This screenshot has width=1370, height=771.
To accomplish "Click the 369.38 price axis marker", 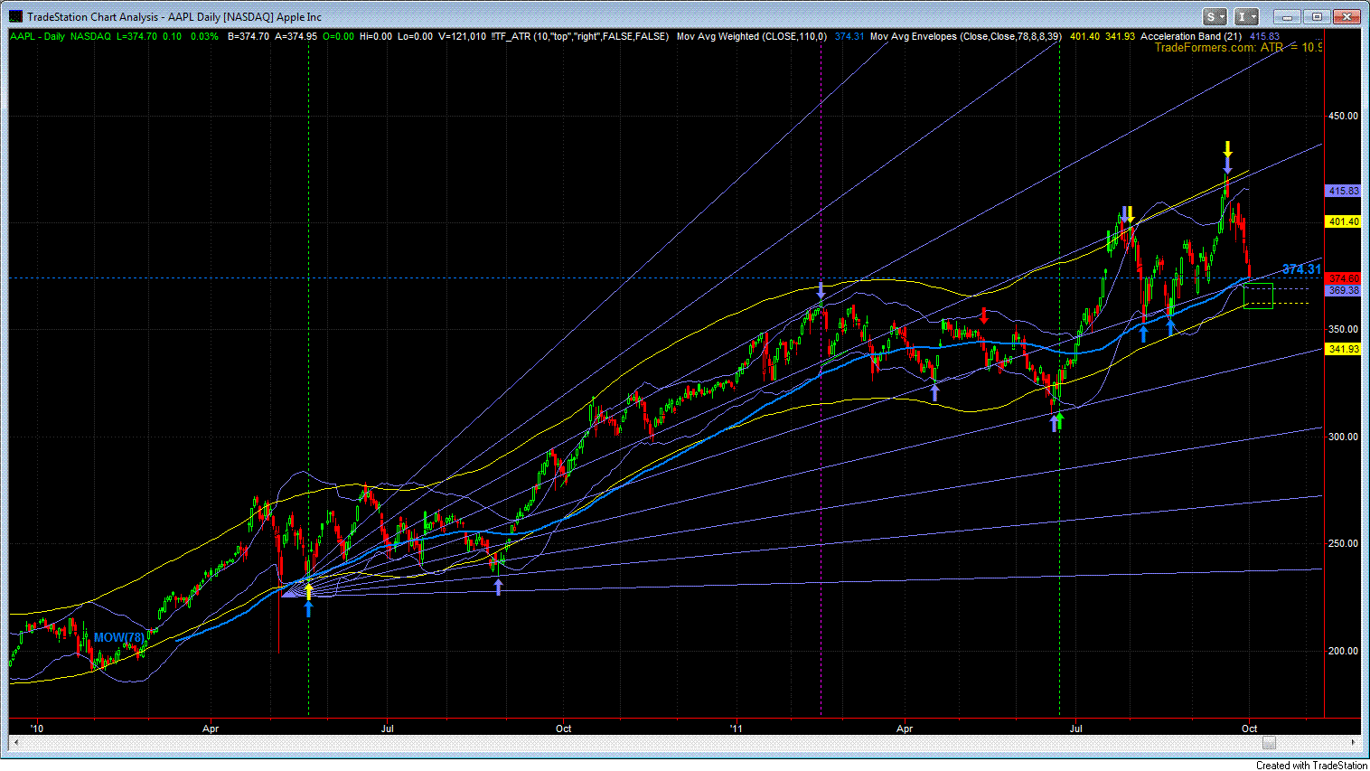I will [x=1343, y=290].
